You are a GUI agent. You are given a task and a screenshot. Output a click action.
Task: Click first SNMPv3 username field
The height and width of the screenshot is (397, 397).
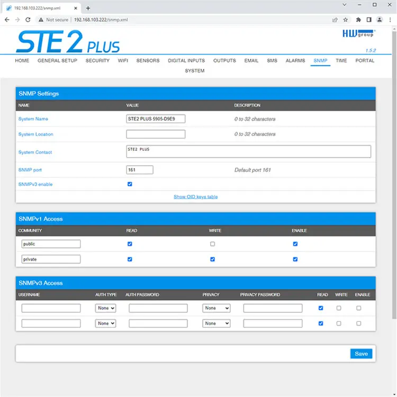click(51, 308)
